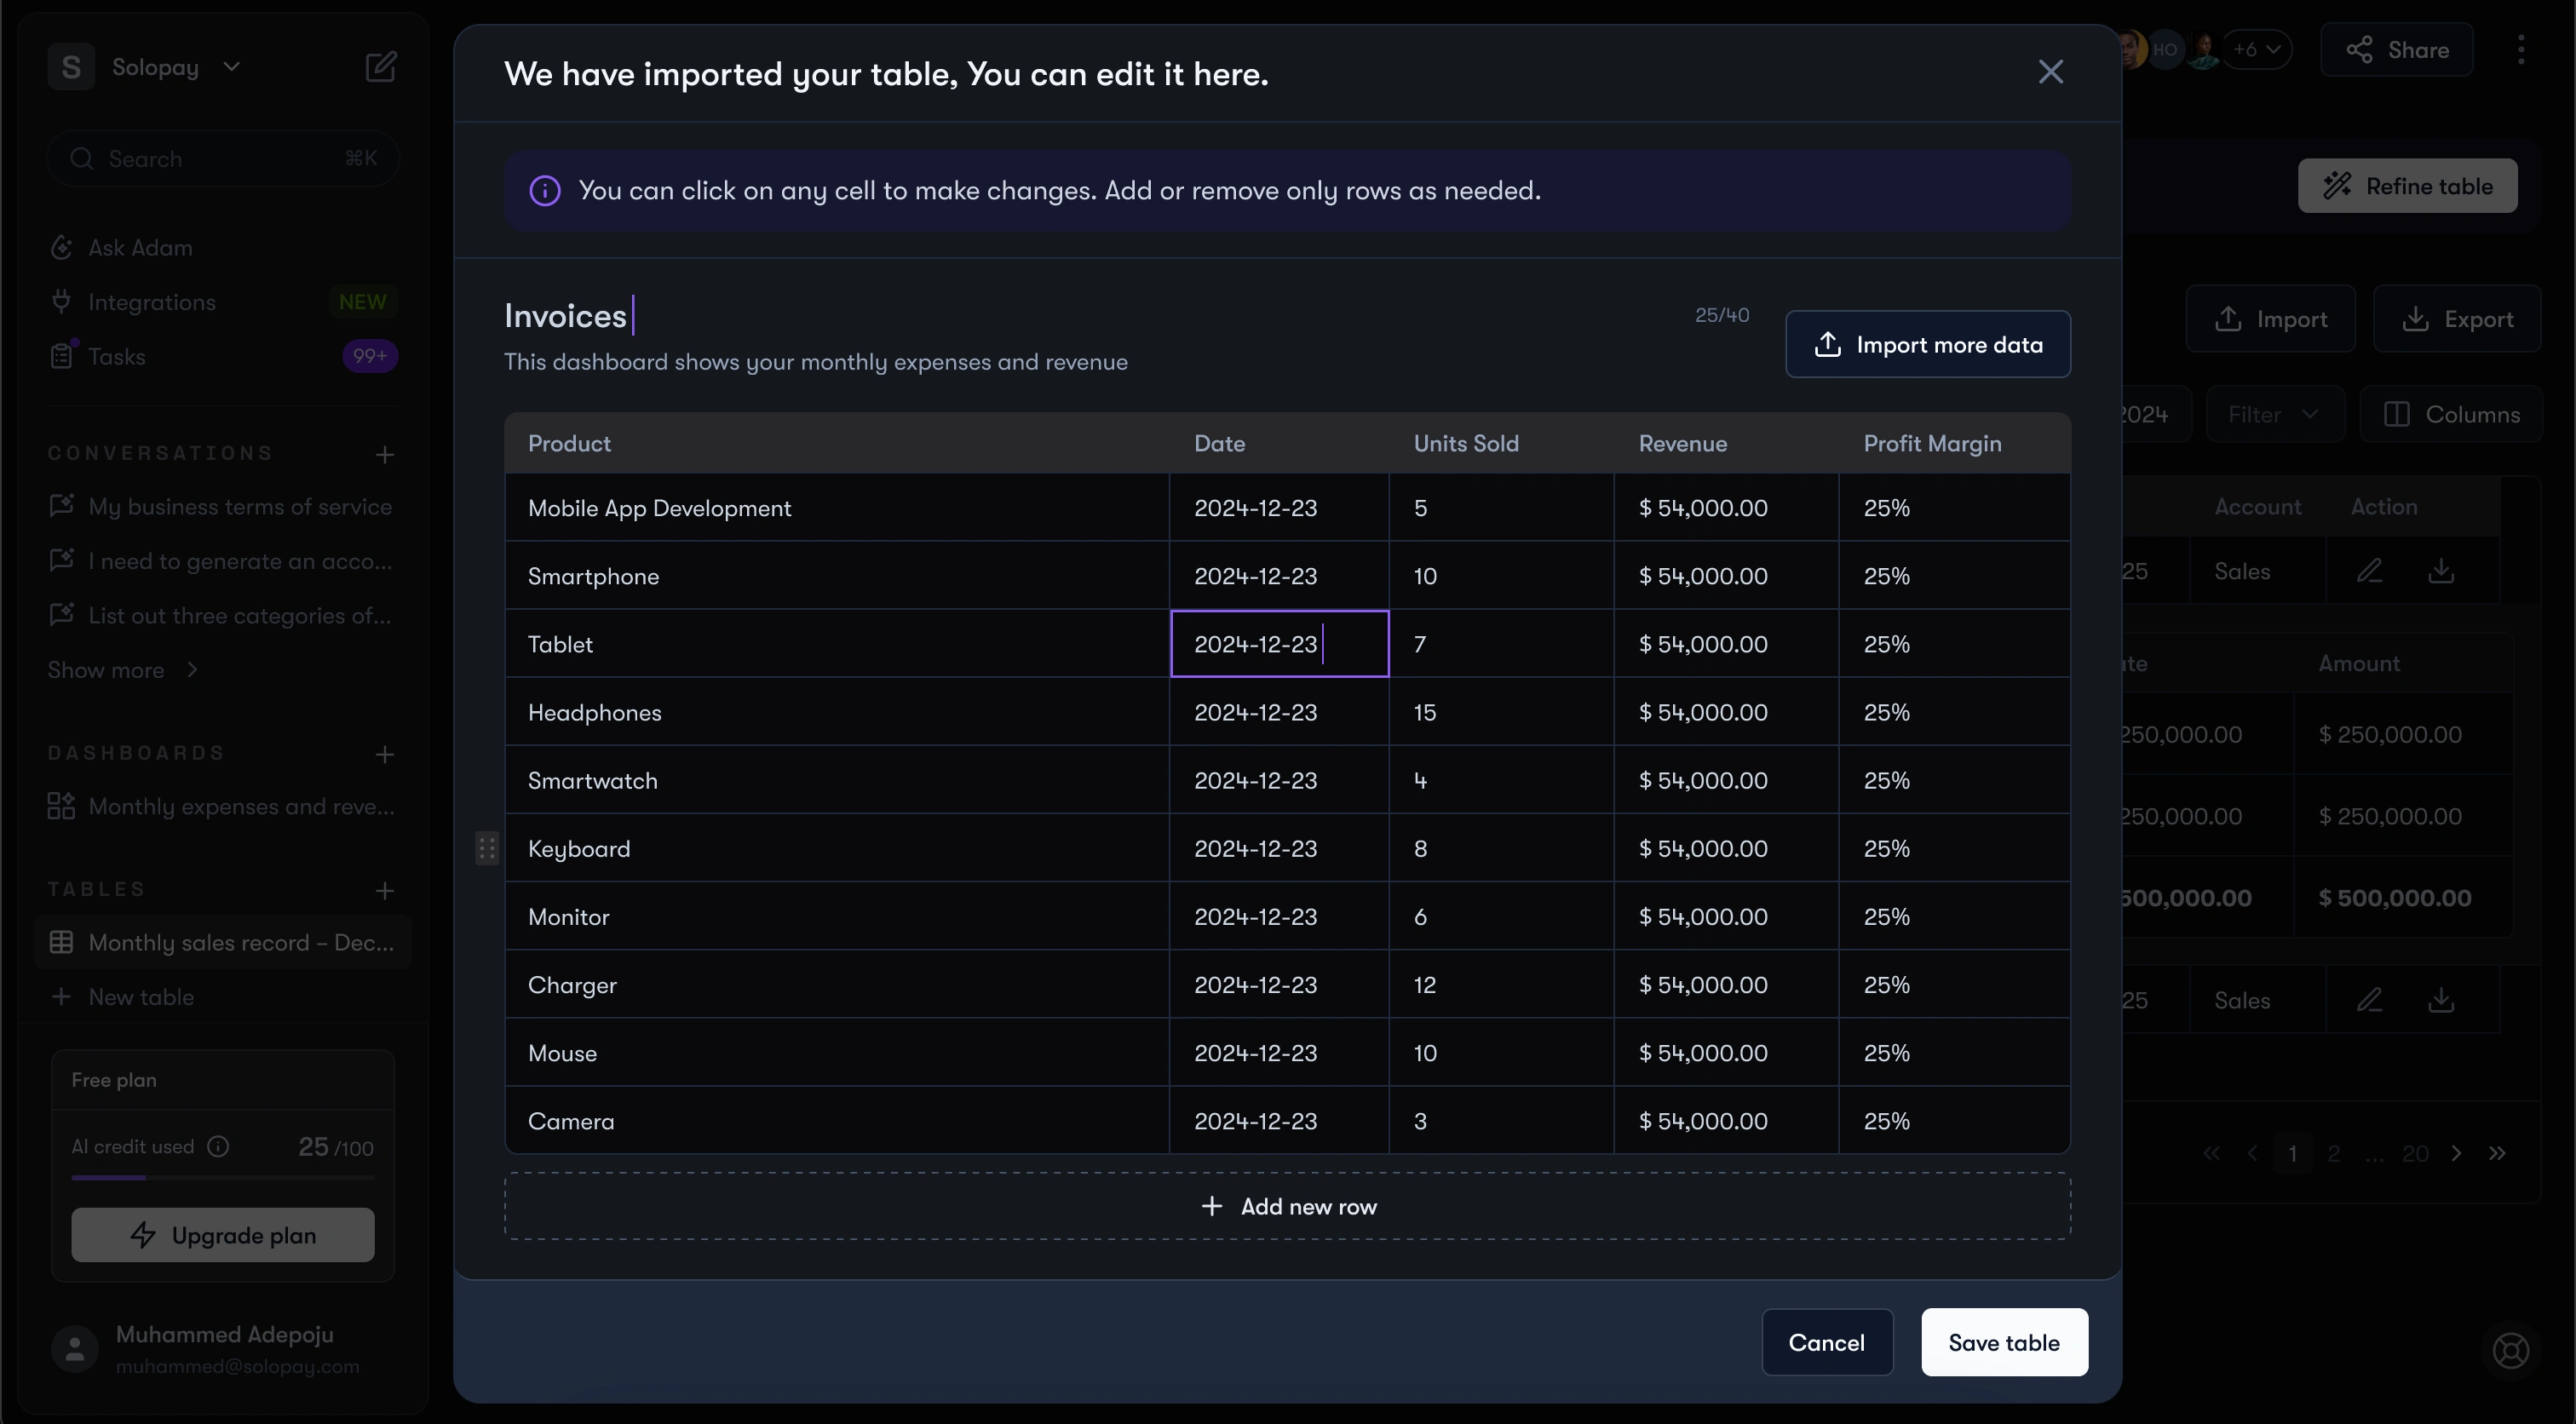Click the info icon next to AI credit used
This screenshot has width=2576, height=1424.
218,1146
